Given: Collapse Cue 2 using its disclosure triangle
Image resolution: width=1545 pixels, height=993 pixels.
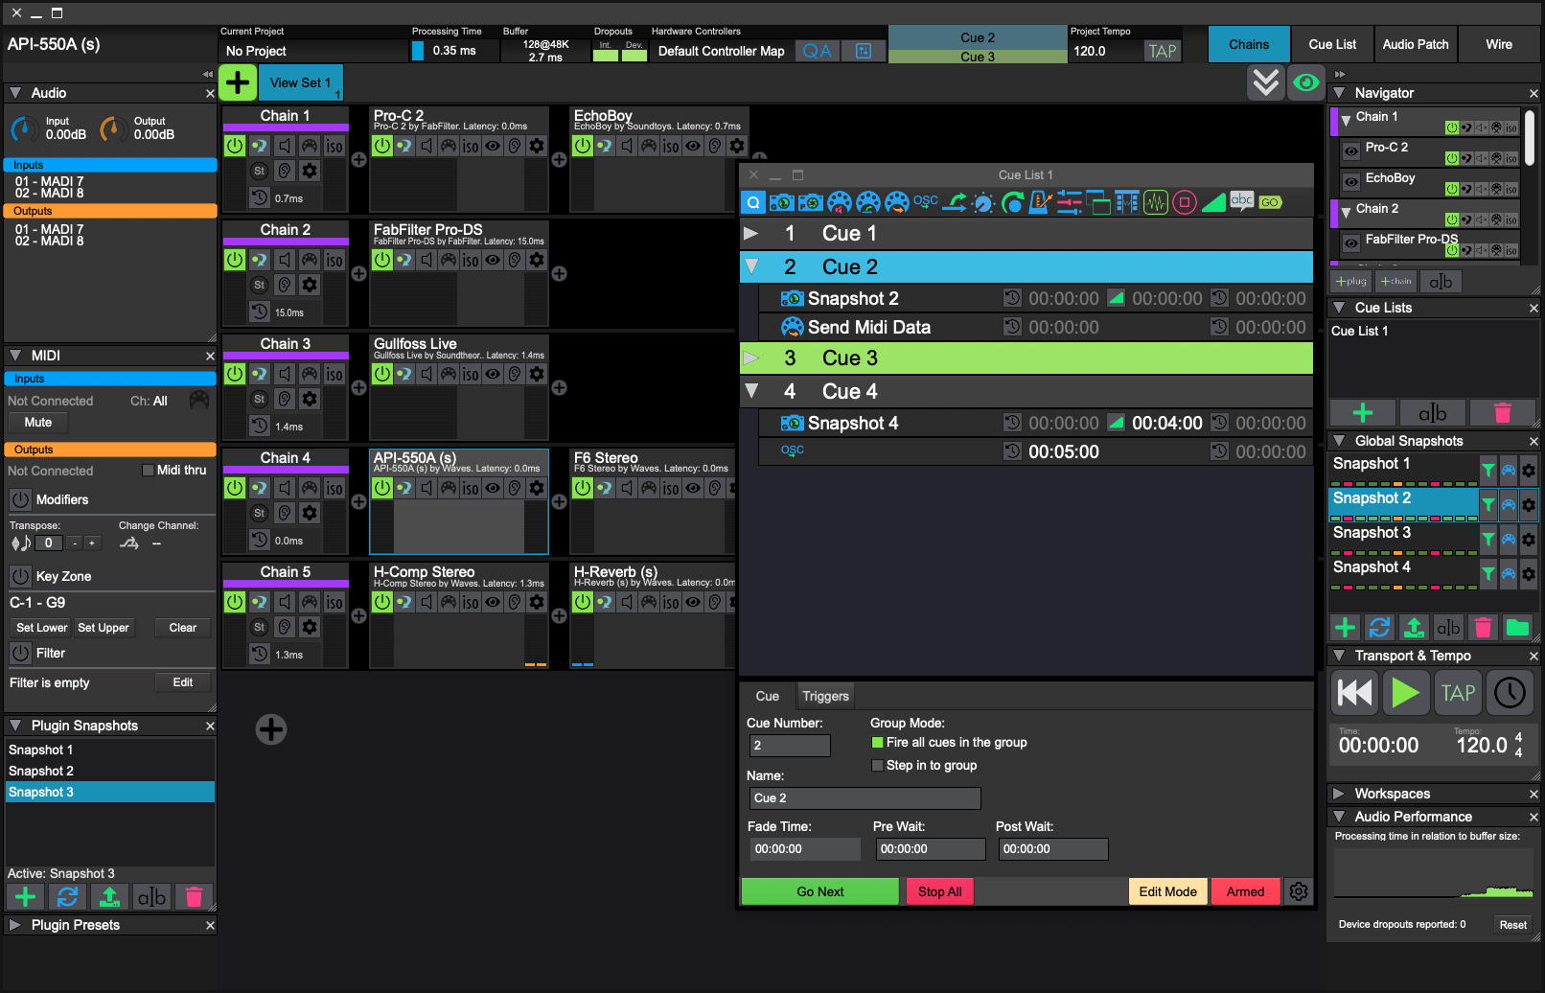Looking at the screenshot, I should click(751, 266).
